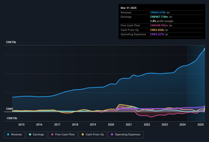The width and height of the screenshot is (209, 142).
Task: Click the 2023 x-axis label
Action: [x=165, y=125]
